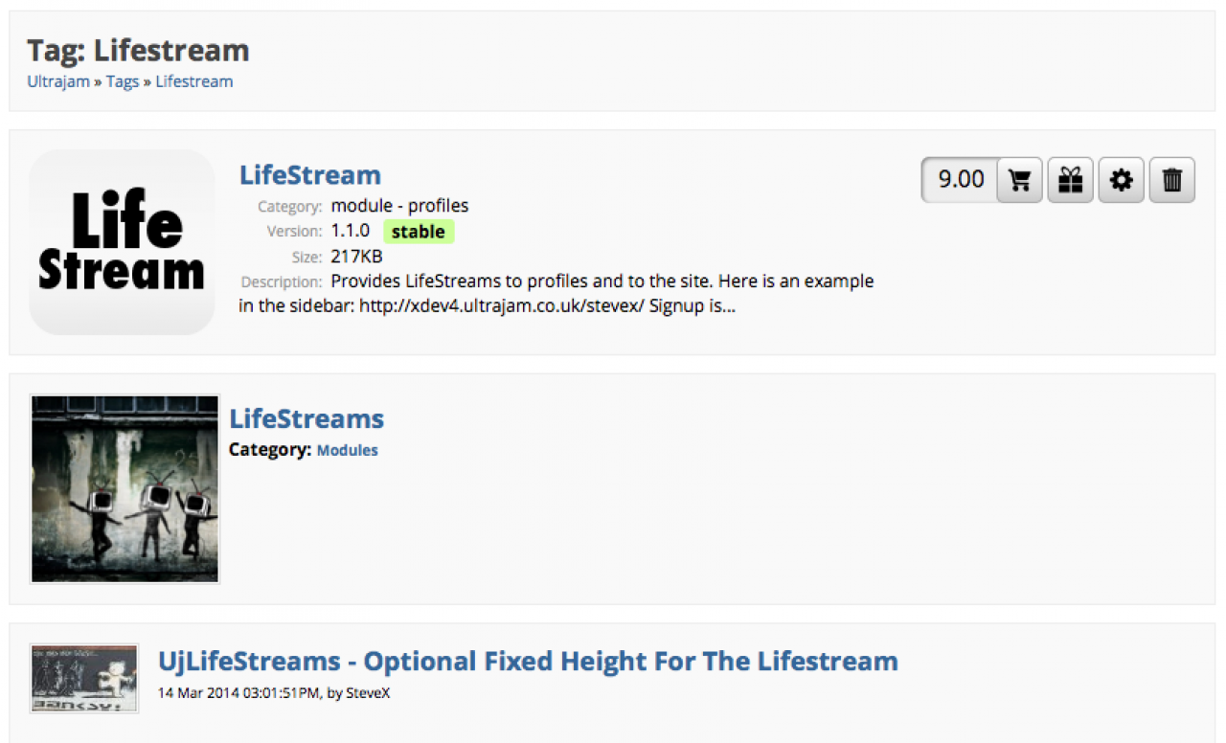Viewport: 1226px width, 743px height.
Task: Click the 9.00 price button
Action: (961, 180)
